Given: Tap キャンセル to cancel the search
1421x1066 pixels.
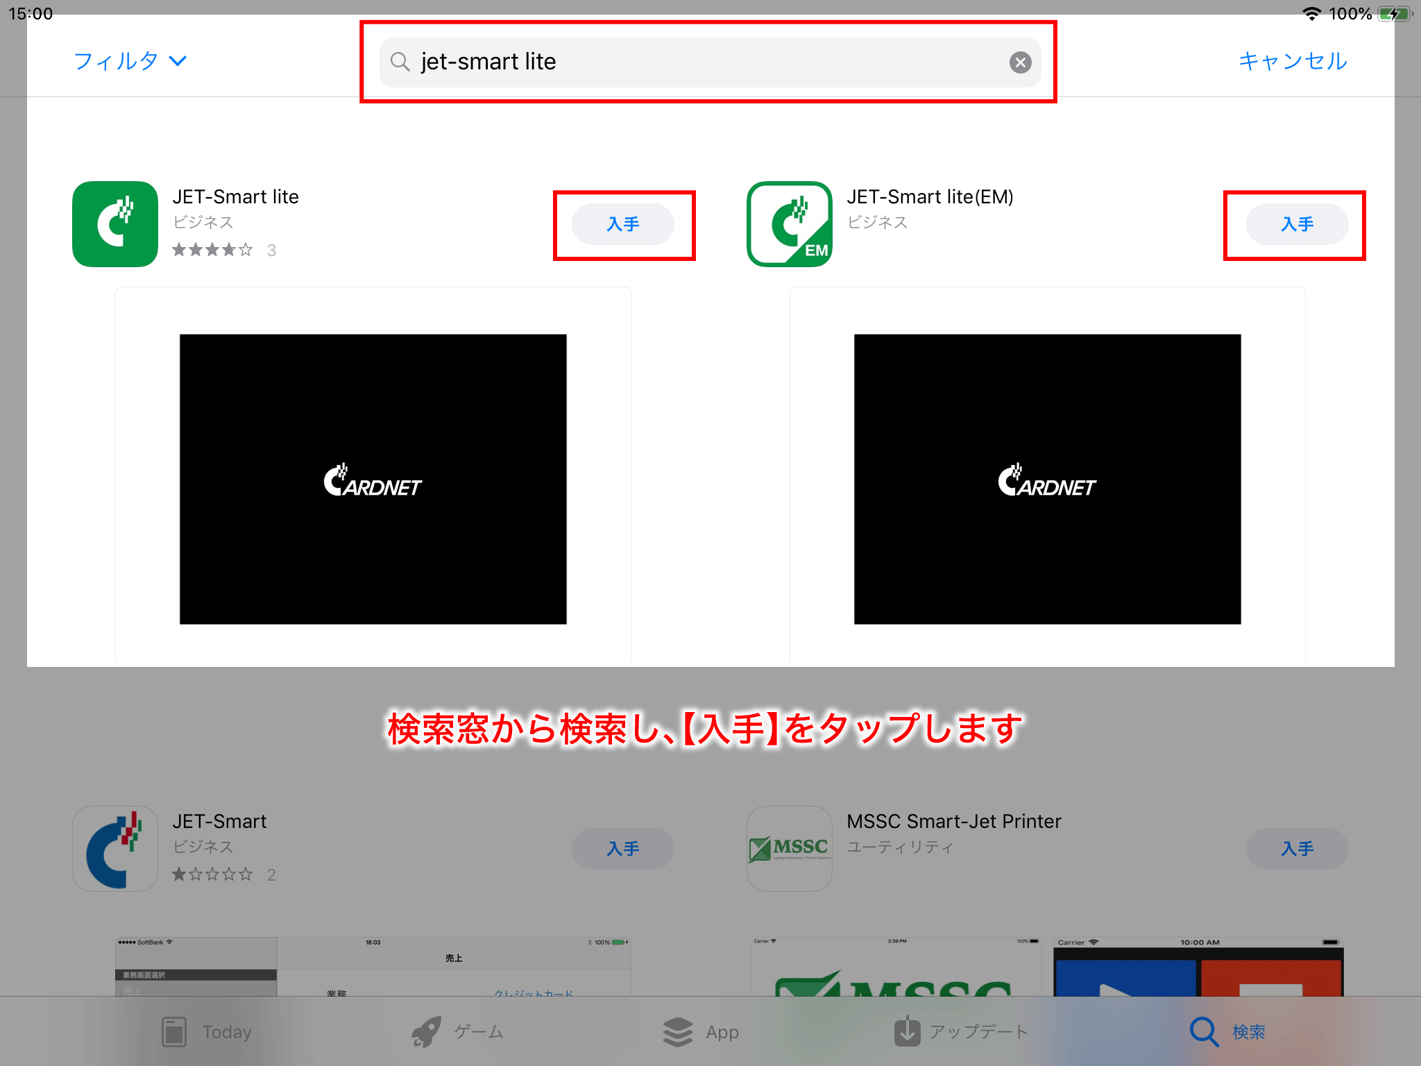Looking at the screenshot, I should (1293, 61).
